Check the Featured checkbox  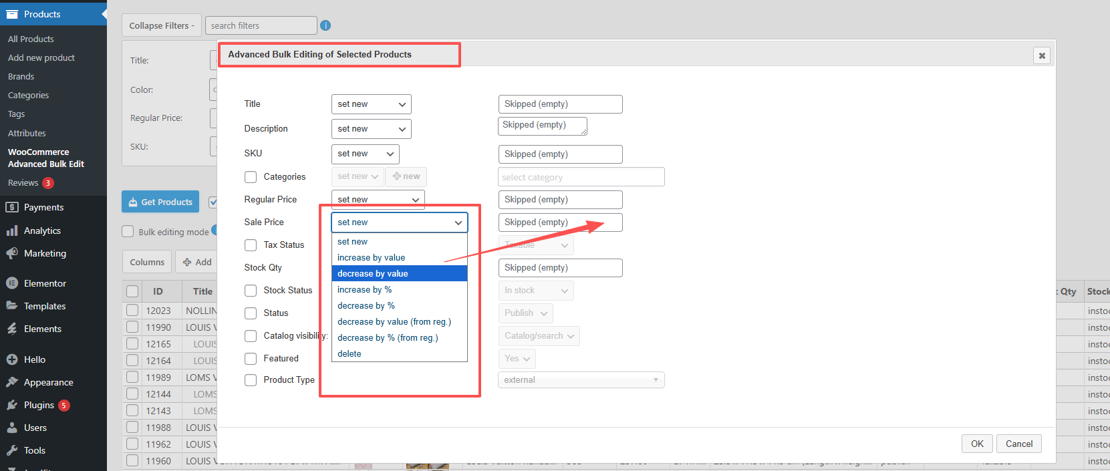coord(251,359)
